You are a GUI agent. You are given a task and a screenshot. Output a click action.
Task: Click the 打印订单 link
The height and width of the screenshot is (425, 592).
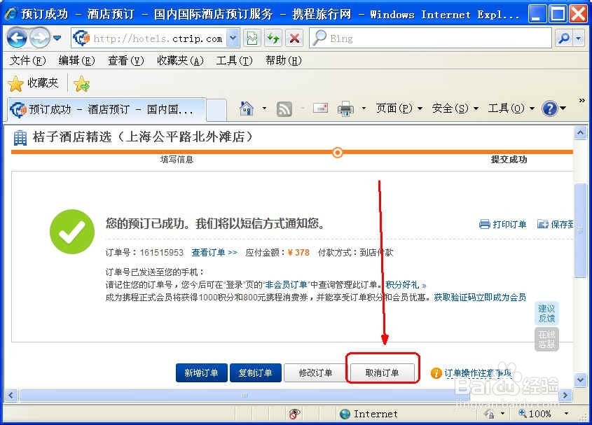coord(502,224)
